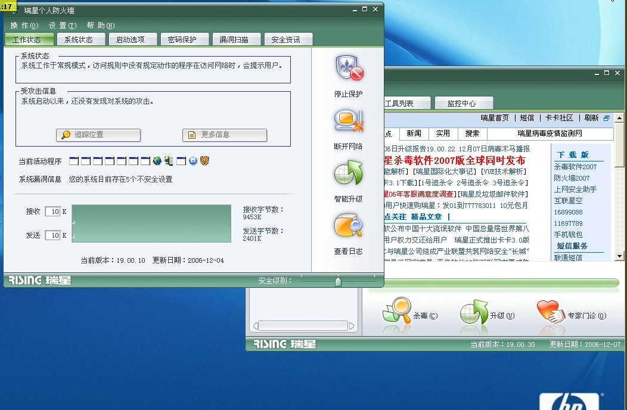The height and width of the screenshot is (410, 627).
Task: Open the 杀毒软件2007 download link
Action: click(x=575, y=166)
